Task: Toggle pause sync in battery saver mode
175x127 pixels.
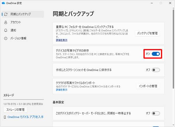Action: (x=156, y=113)
